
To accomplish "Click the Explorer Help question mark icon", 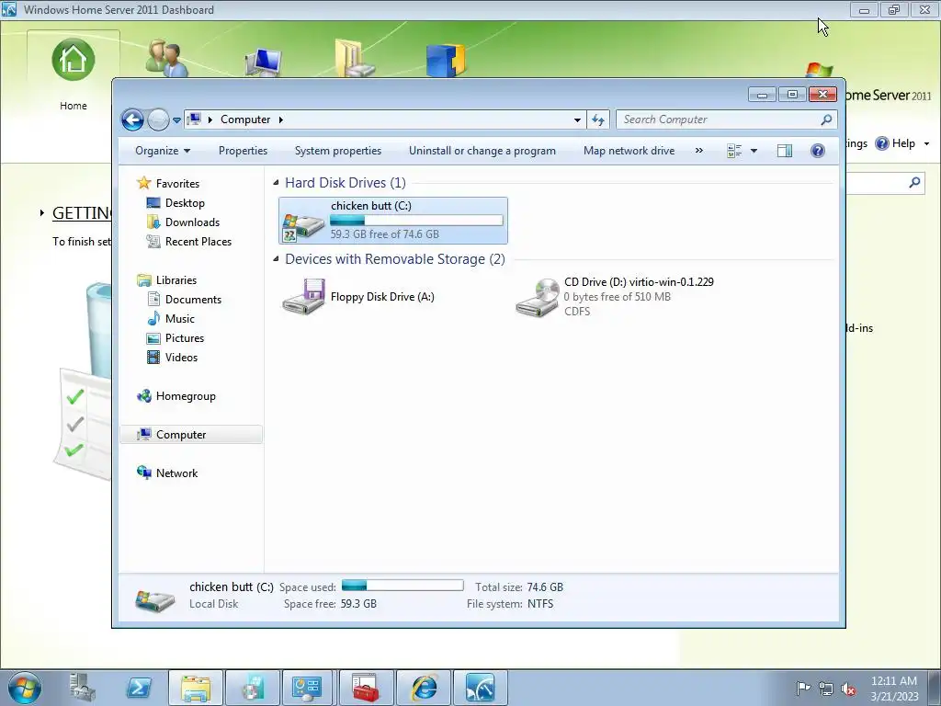I will click(817, 151).
